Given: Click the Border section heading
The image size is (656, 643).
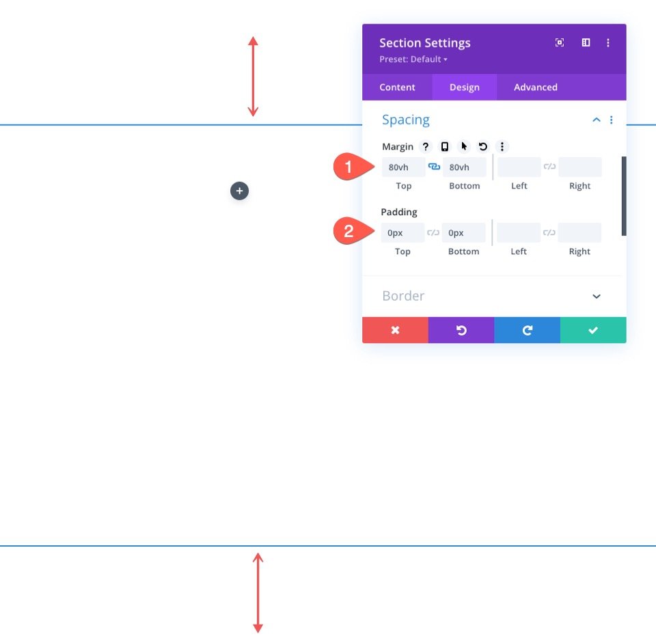Looking at the screenshot, I should pyautogui.click(x=403, y=296).
